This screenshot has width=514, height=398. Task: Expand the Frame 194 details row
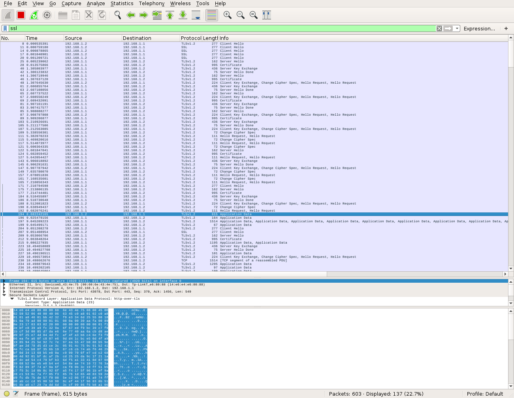[x=4, y=281]
